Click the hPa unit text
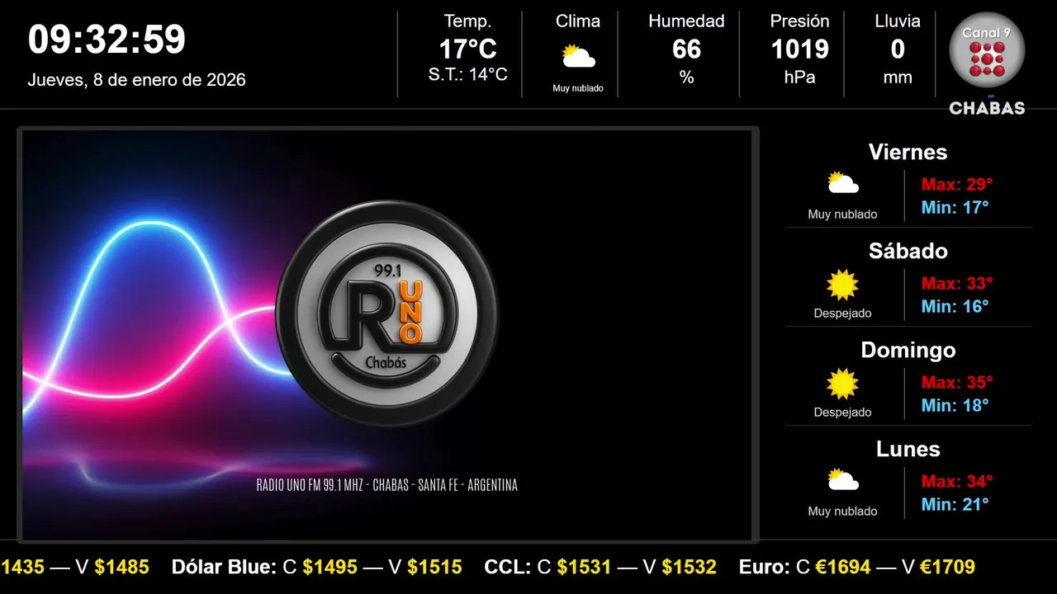This screenshot has width=1057, height=594. (x=799, y=78)
